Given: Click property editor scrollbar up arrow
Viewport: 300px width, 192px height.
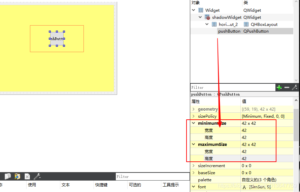Looking at the screenshot, I should click(296, 100).
